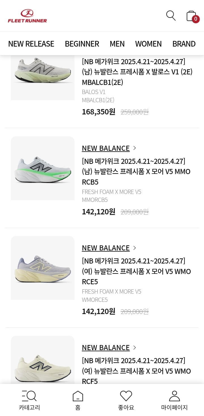204x416 pixels.
Task: Expand NEW BALANCE arrow for WMORCE5
Action: [x=135, y=248]
